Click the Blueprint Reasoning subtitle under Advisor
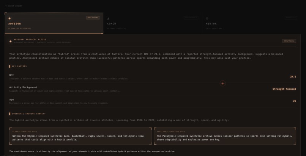Viewport: 306px width, 156px height. (x=19, y=29)
